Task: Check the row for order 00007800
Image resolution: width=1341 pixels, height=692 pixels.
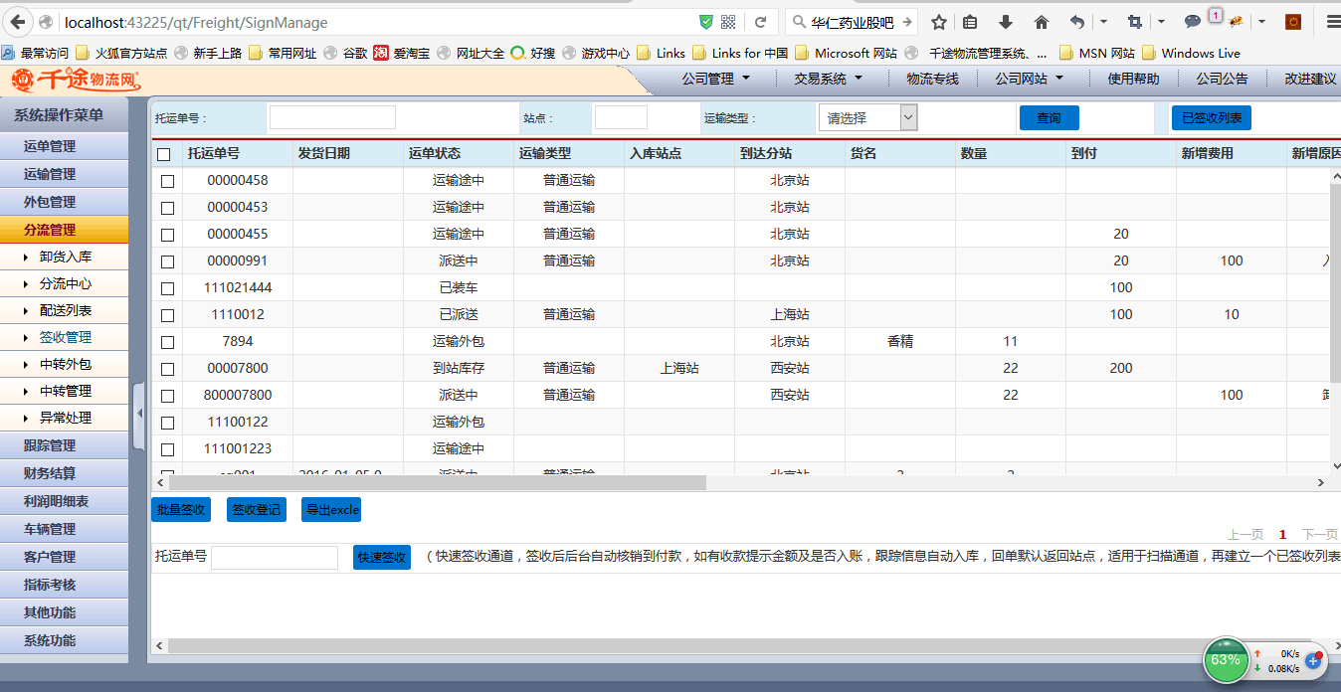Action: (x=167, y=369)
